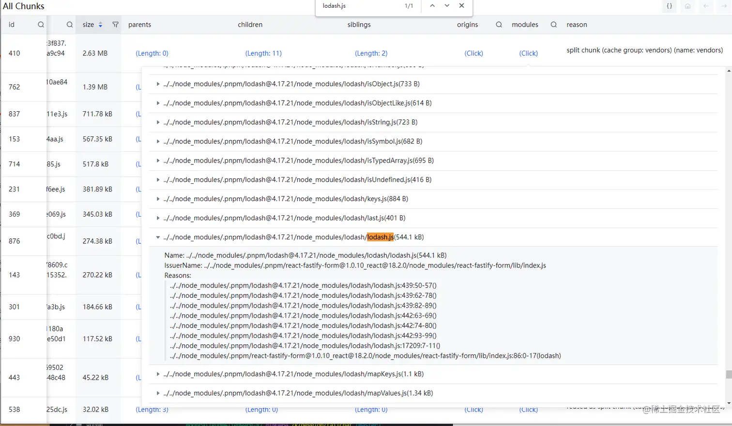Click the find bar text field containing lodash.js
This screenshot has height=426, width=732.
coord(358,6)
